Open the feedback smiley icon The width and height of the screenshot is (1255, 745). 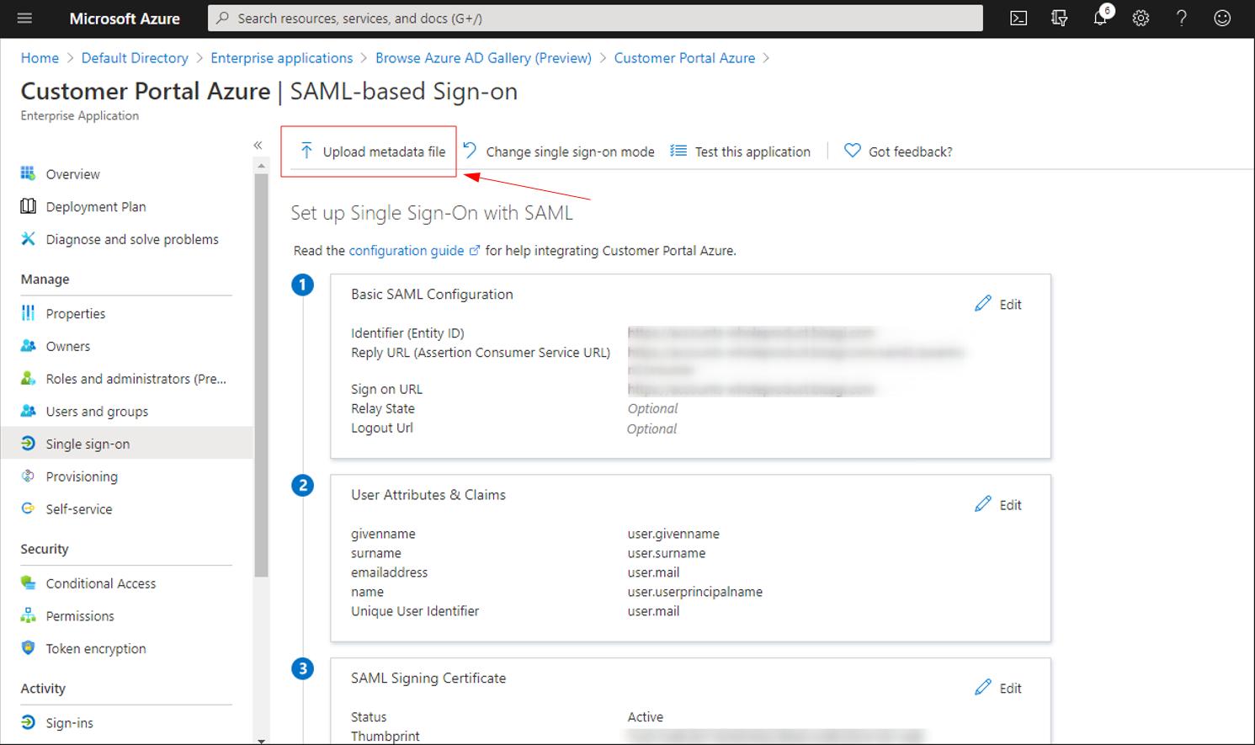point(1222,18)
